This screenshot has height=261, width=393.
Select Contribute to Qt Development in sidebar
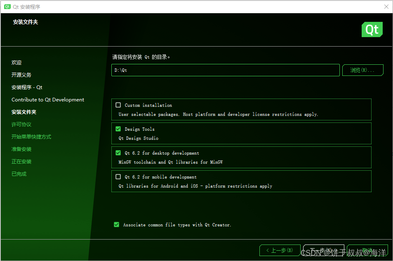pyautogui.click(x=47, y=99)
